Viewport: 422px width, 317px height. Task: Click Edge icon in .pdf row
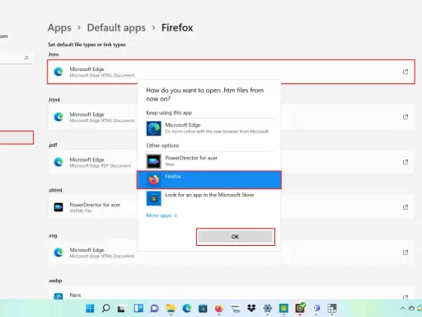[59, 162]
